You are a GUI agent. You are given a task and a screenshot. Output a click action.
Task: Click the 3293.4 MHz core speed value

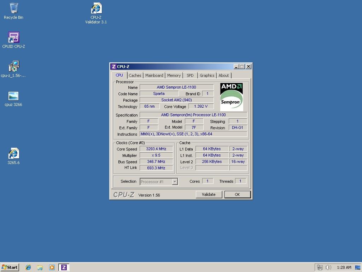tap(156, 149)
